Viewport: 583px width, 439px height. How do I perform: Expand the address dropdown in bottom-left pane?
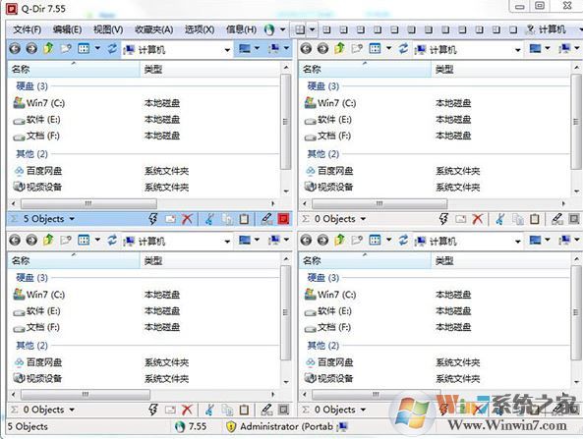point(227,242)
